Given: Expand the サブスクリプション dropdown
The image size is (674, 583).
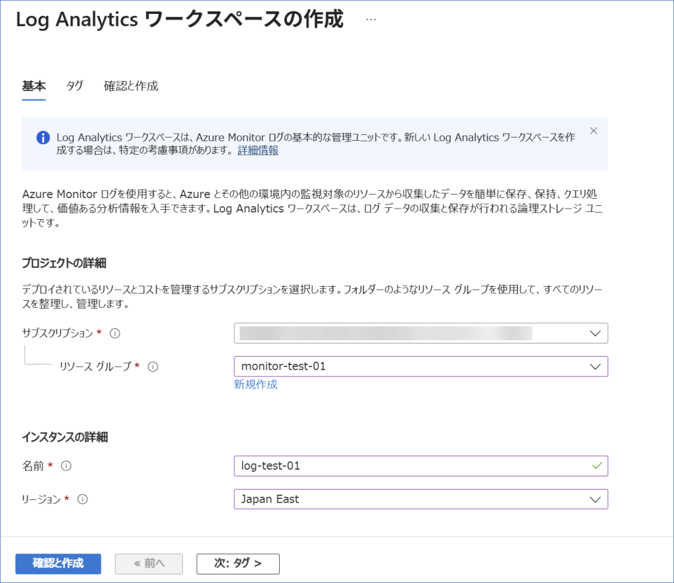Looking at the screenshot, I should tap(421, 333).
